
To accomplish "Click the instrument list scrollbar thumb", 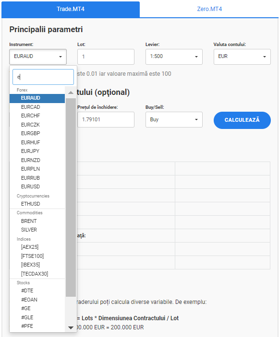I will pos(71,198).
